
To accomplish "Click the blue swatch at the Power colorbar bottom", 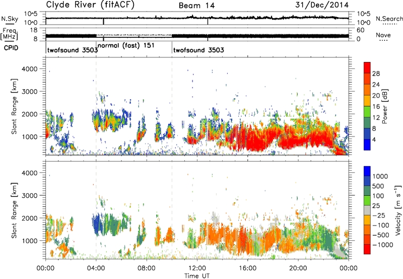I will (x=367, y=145).
